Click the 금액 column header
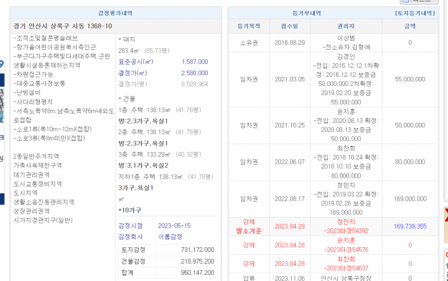 coord(410,26)
